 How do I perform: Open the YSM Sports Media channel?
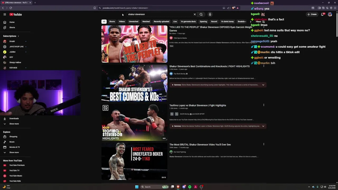tap(180, 38)
